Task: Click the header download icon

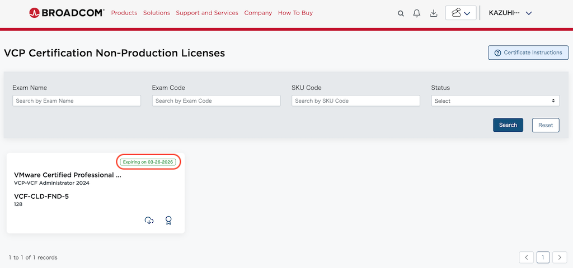Action: pos(434,13)
